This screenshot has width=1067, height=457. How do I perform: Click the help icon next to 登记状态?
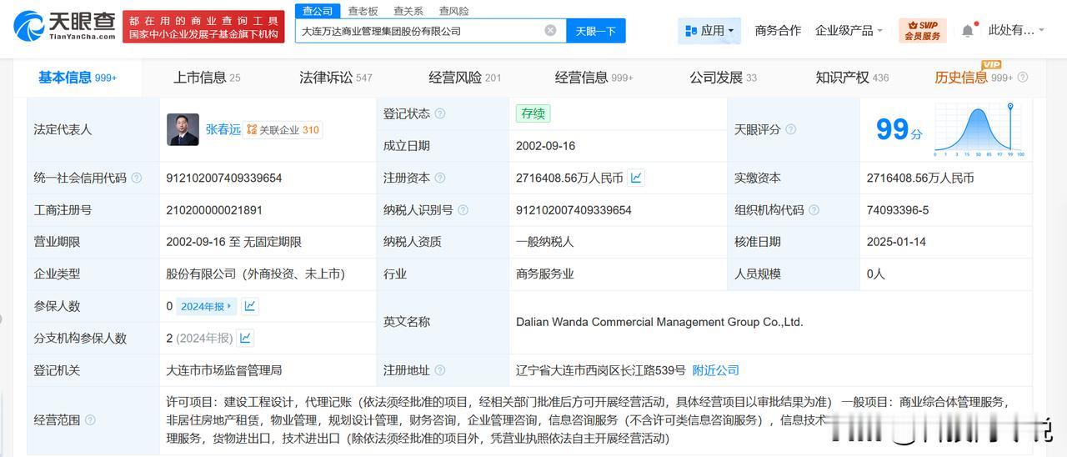439,113
